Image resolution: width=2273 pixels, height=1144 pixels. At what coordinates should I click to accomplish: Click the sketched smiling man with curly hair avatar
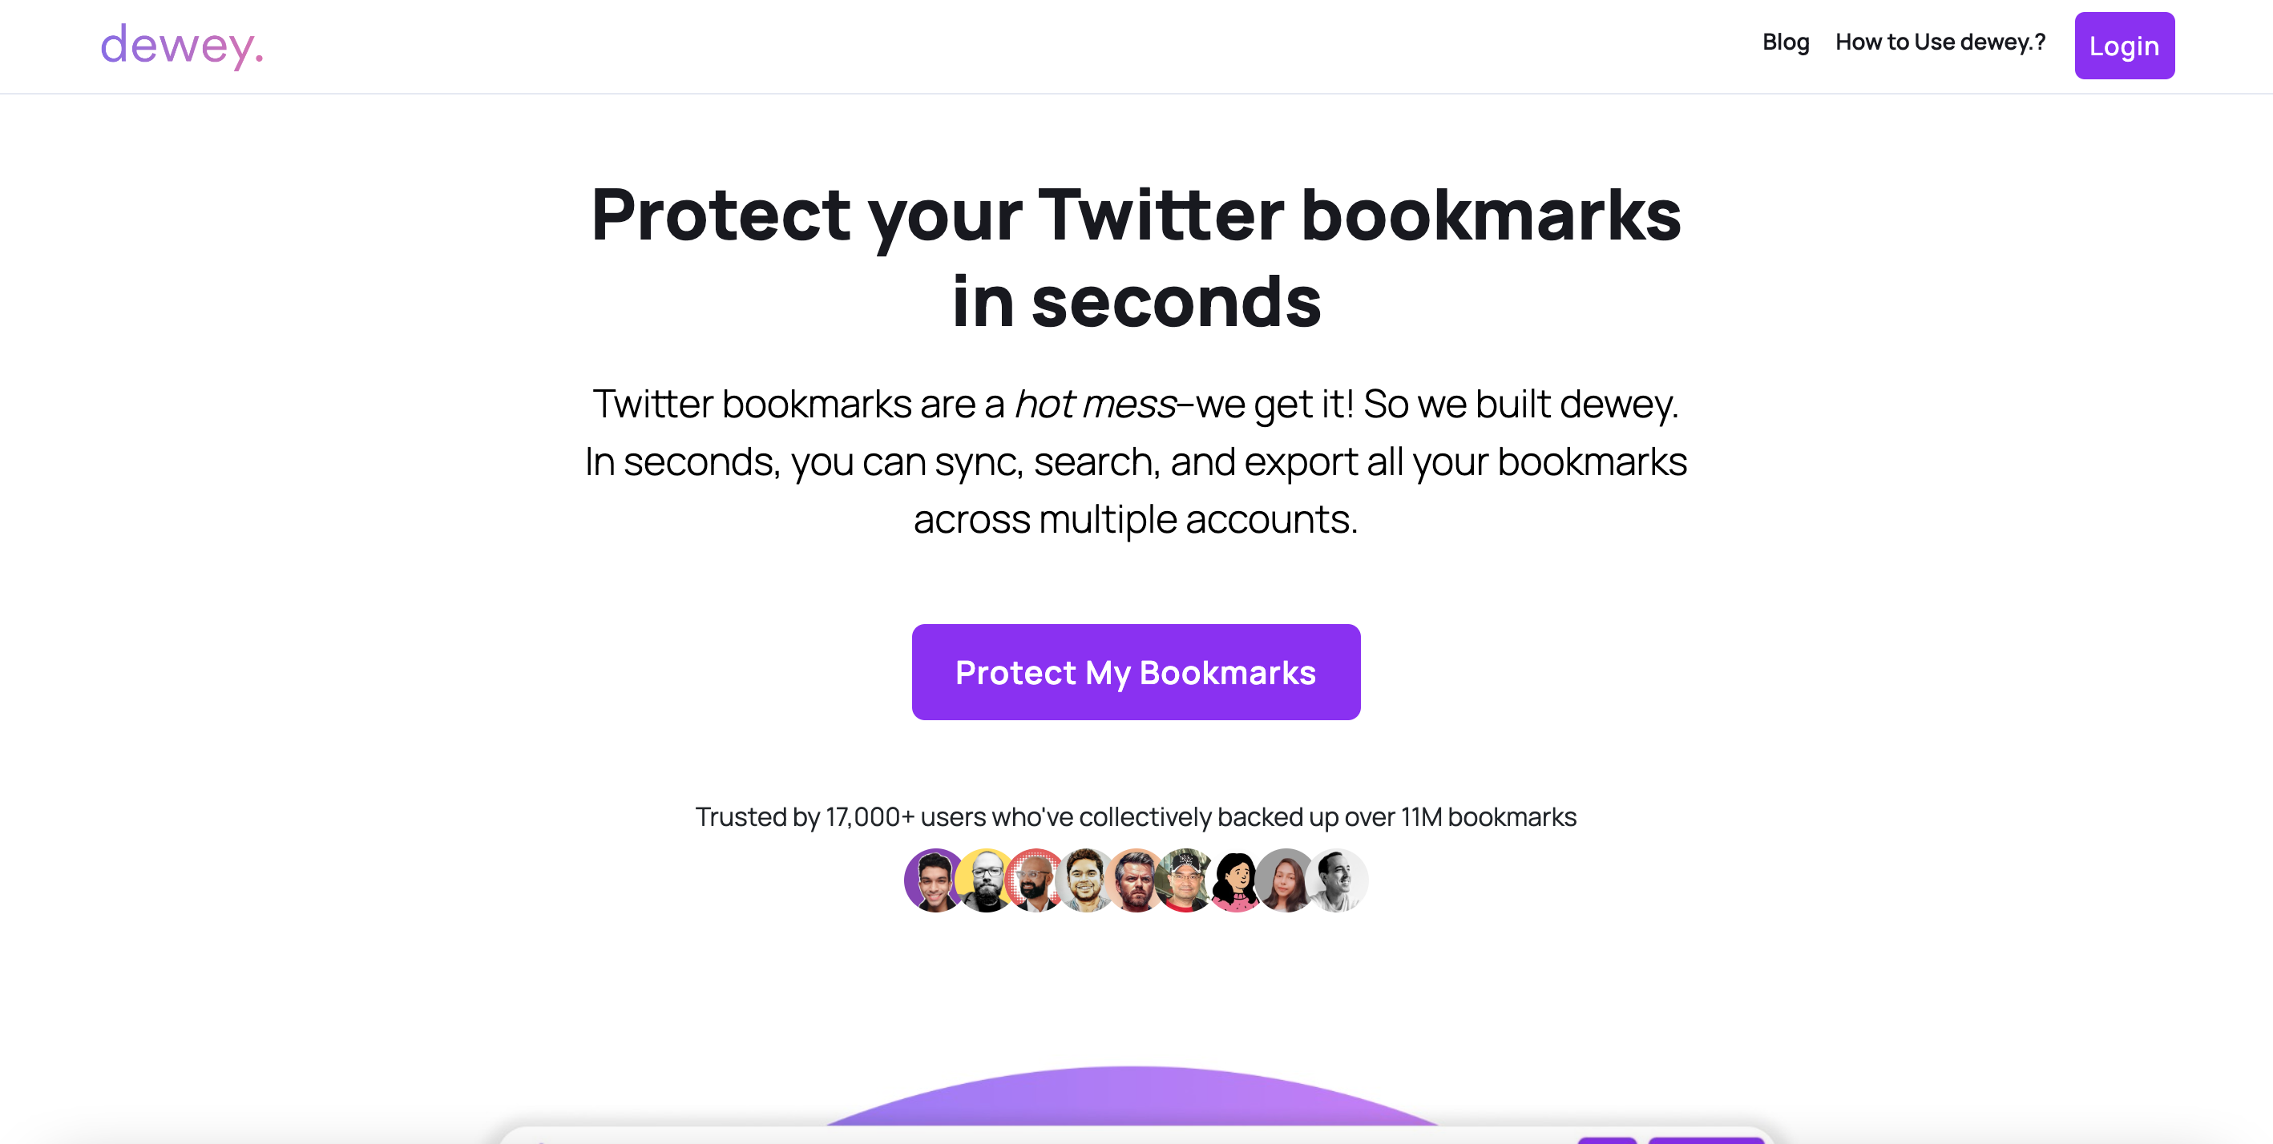[x=1085, y=880]
